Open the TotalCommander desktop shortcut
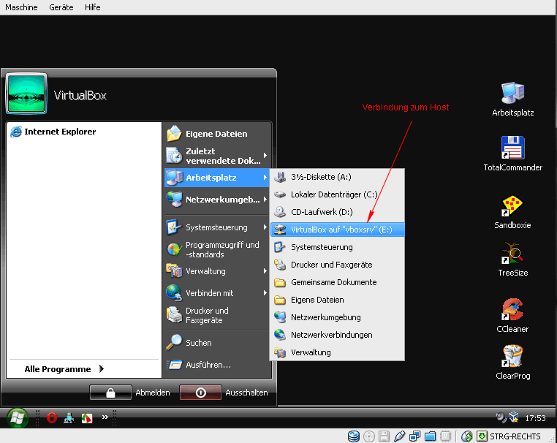Screen dimensions: 557x443 pos(512,148)
